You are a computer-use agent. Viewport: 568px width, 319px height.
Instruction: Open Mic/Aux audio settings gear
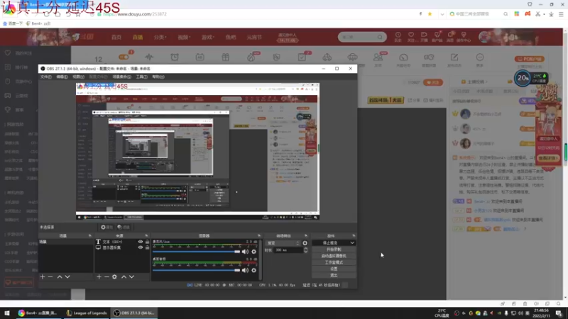[254, 252]
